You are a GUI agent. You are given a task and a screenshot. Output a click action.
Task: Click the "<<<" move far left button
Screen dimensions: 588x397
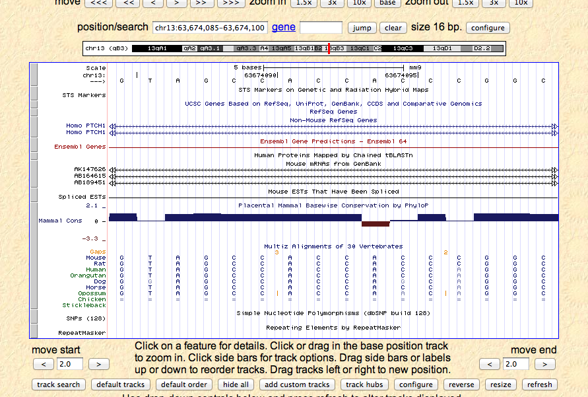tap(100, 3)
